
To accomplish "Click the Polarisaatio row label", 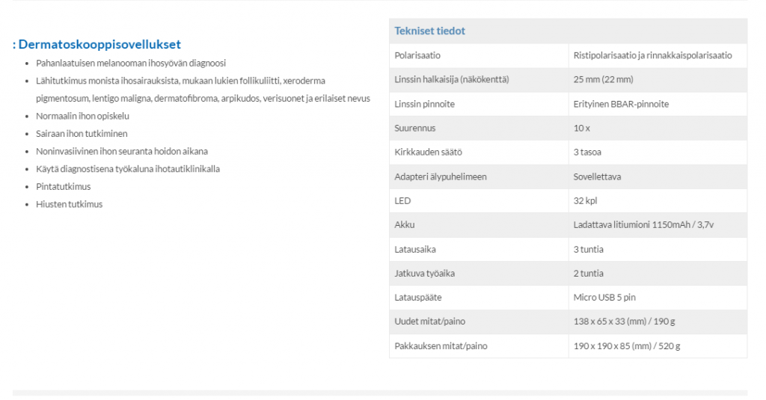I will [x=417, y=56].
